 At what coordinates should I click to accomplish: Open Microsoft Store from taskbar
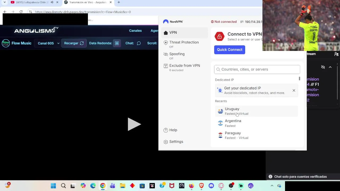[x=142, y=186]
